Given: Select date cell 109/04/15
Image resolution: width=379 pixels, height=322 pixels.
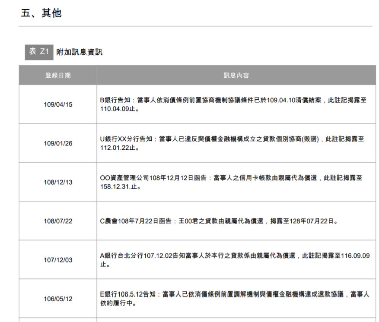Looking at the screenshot, I should tap(58, 104).
